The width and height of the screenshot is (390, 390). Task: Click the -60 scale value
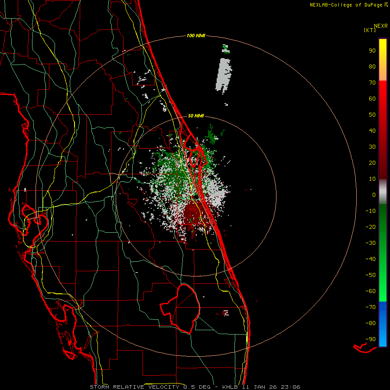[370, 291]
